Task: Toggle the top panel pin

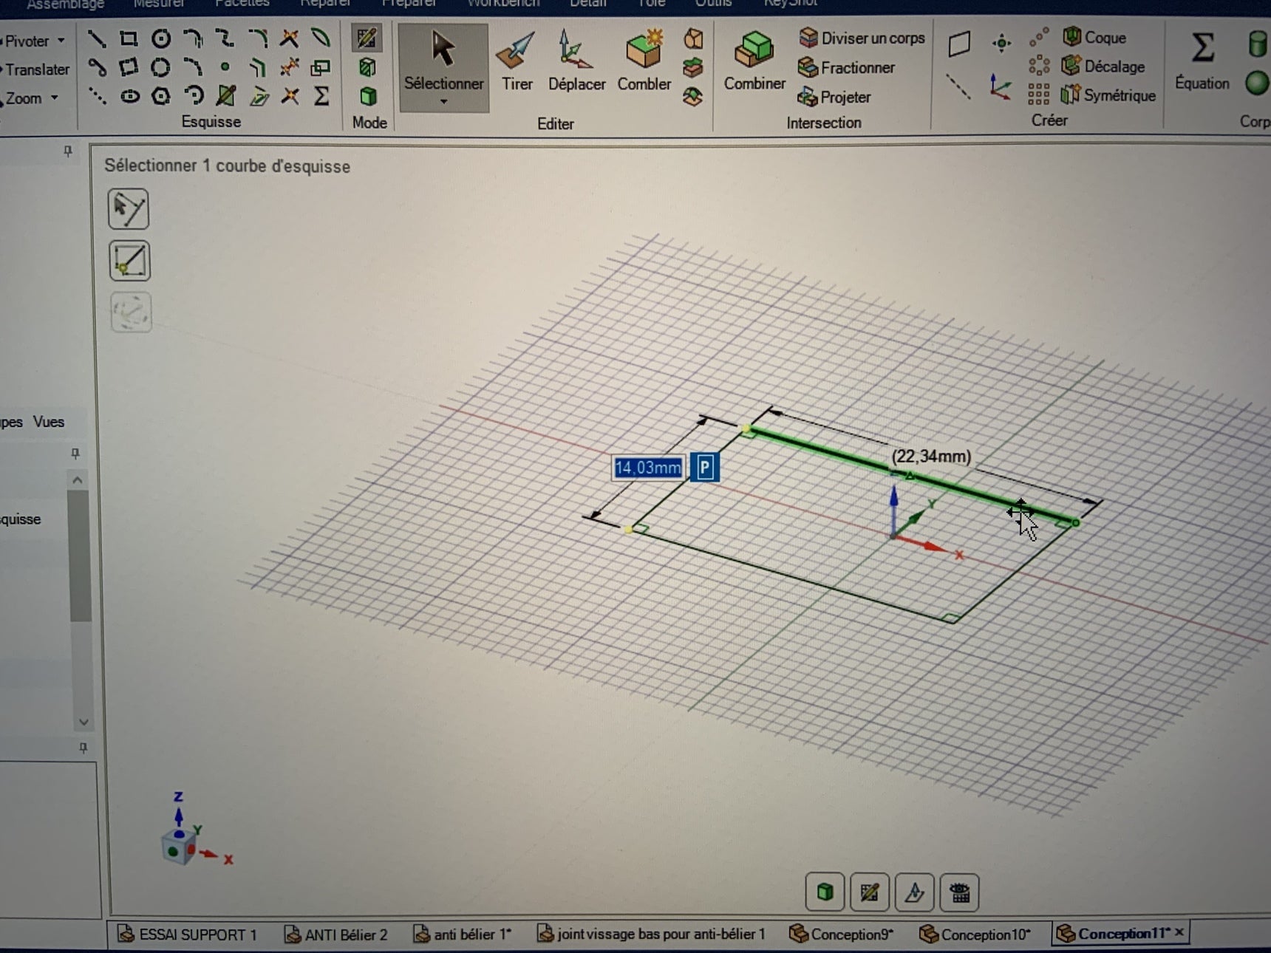Action: pos(68,151)
